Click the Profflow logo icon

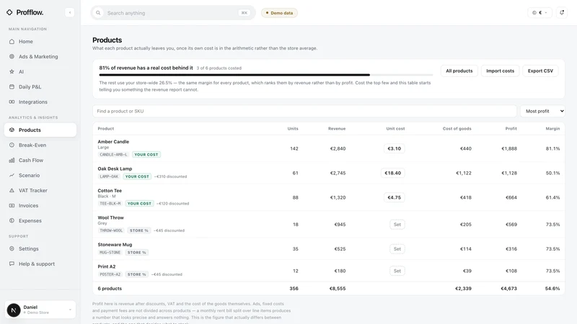(9, 12)
